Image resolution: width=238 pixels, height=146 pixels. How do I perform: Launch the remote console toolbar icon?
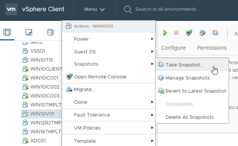click(189, 33)
